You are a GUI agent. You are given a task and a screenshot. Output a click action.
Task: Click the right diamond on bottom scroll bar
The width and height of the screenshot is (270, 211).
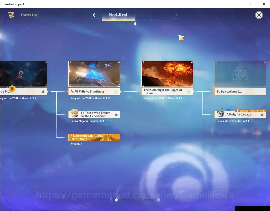tap(158, 200)
